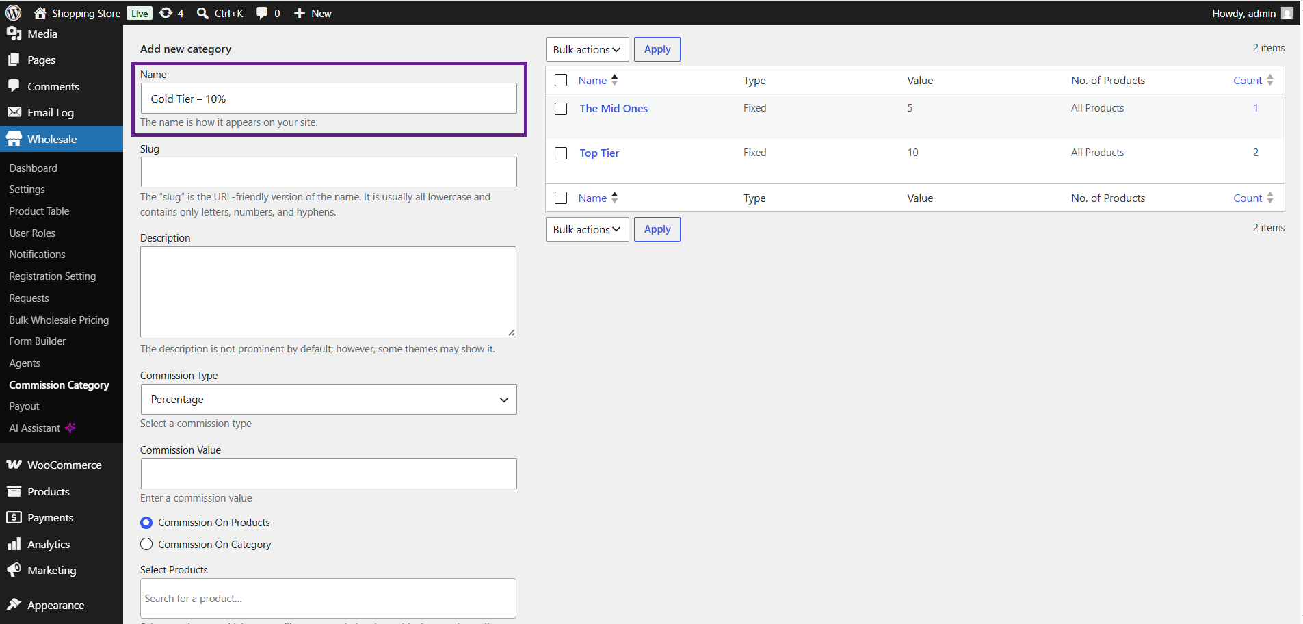Screen dimensions: 1303x624
Task: Click Fixed type in Top Tier row
Action: (x=755, y=153)
